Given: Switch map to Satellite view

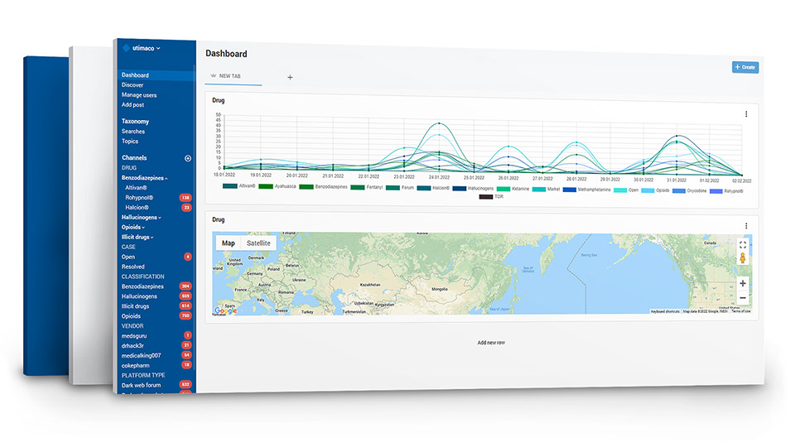Looking at the screenshot, I should tap(258, 243).
